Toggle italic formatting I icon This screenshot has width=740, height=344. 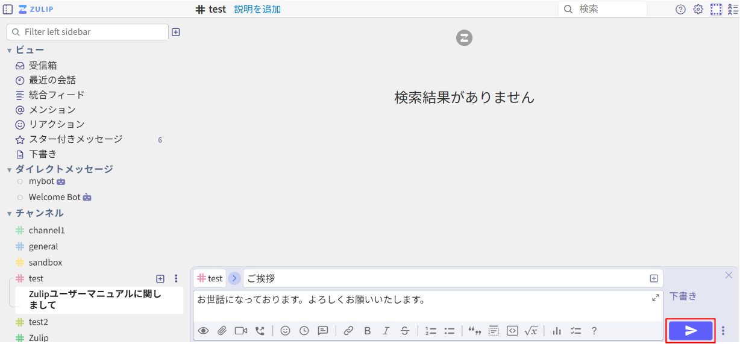click(386, 331)
